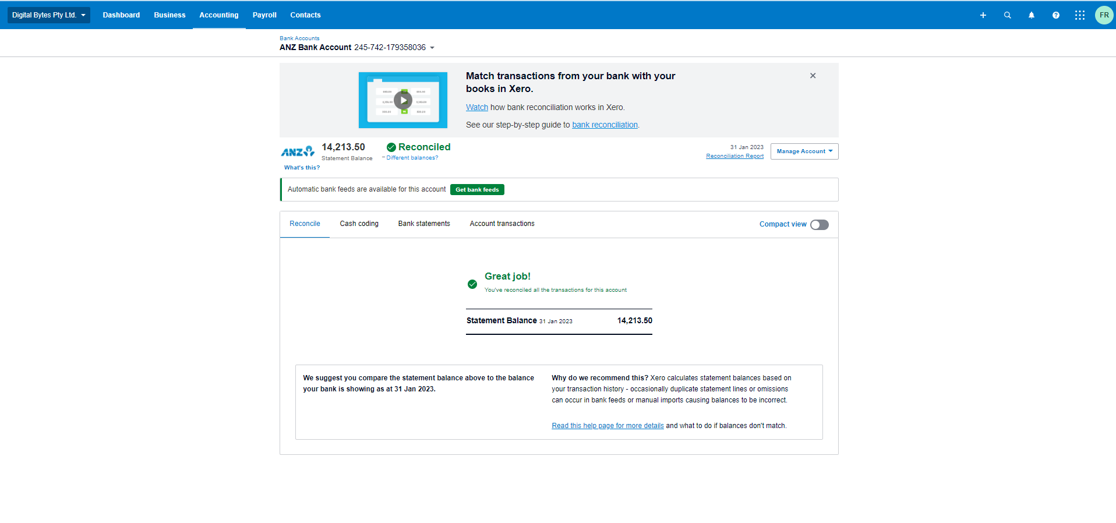Open the Reconciliation Report link

coord(734,156)
